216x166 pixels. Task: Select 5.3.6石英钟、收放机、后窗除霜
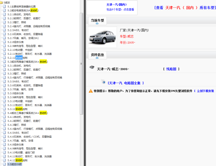(25, 85)
